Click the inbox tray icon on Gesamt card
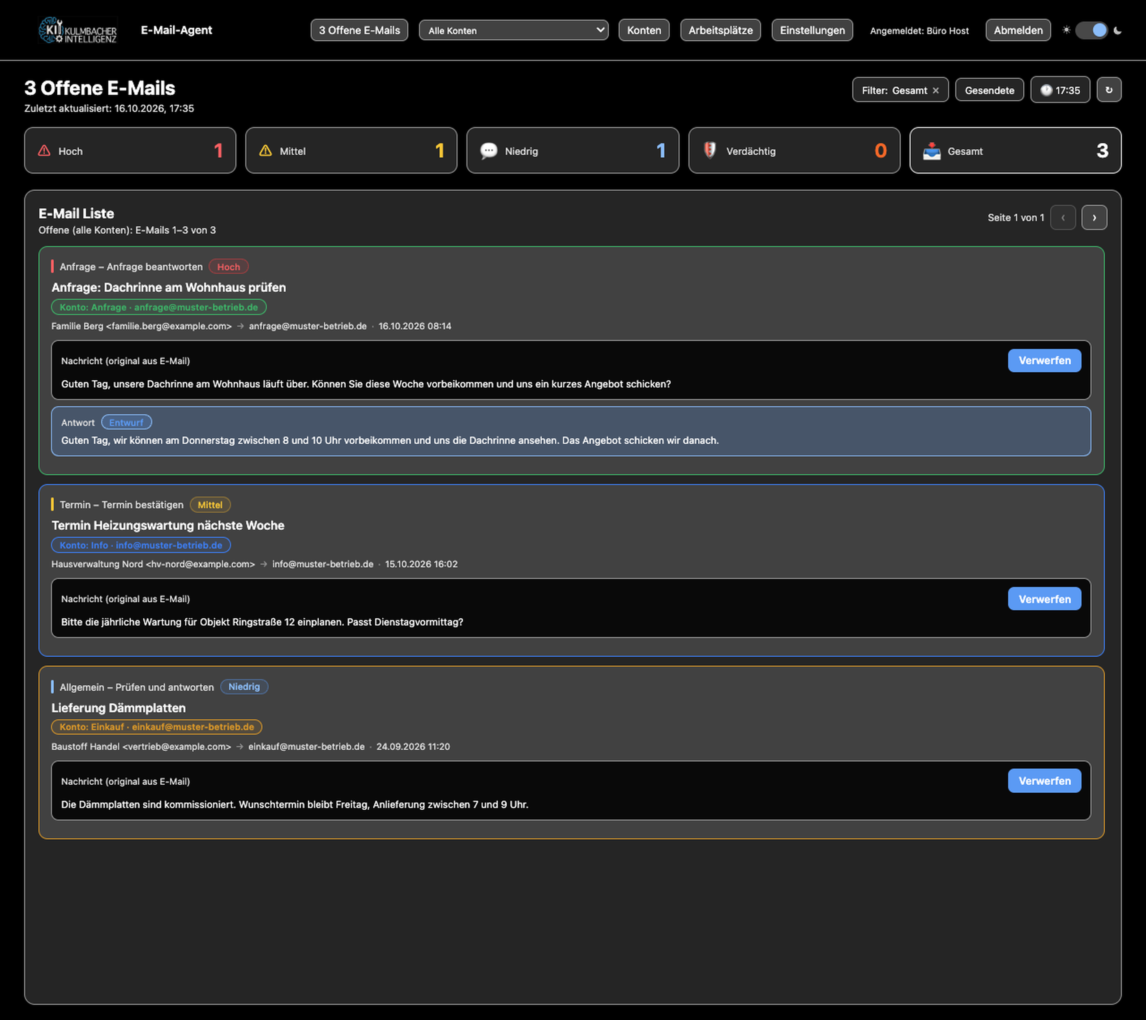1146x1020 pixels. pyautogui.click(x=931, y=151)
